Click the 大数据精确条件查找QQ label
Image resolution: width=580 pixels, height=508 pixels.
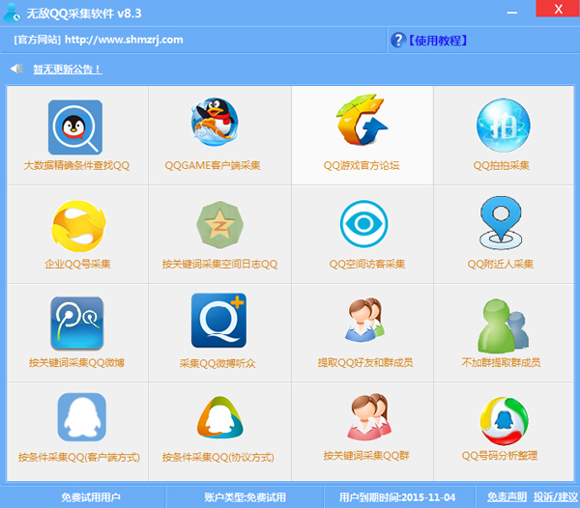click(76, 165)
